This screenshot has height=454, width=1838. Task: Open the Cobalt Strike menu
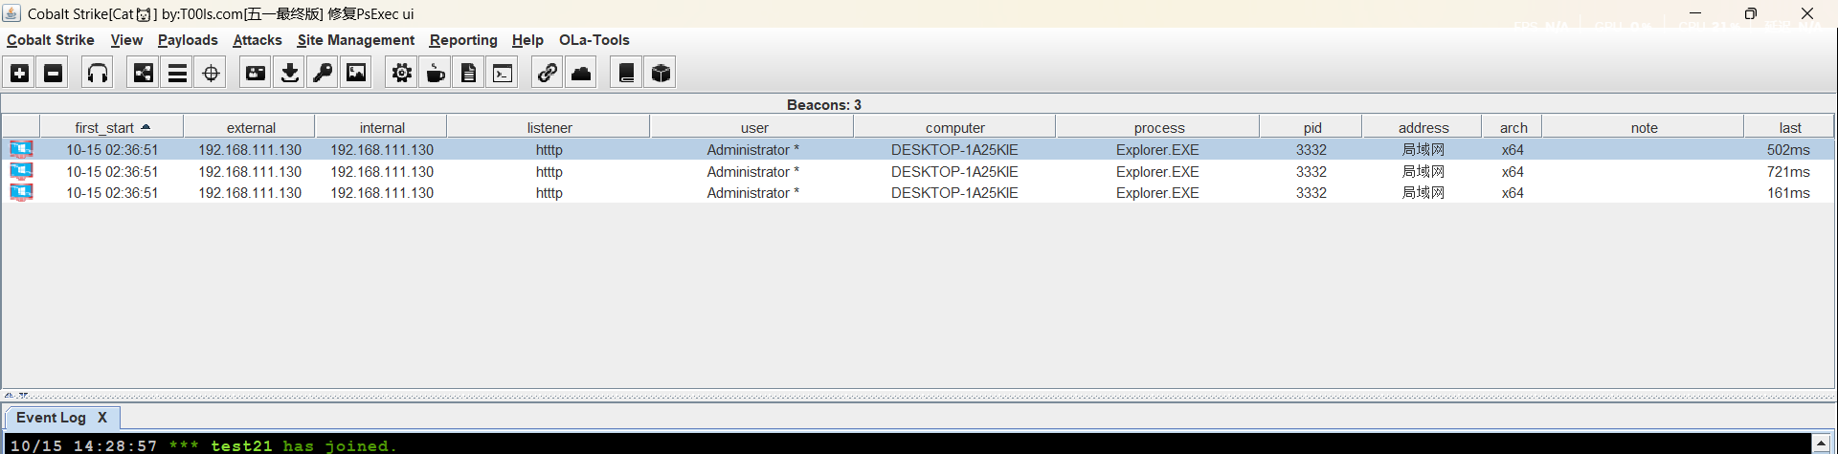51,40
